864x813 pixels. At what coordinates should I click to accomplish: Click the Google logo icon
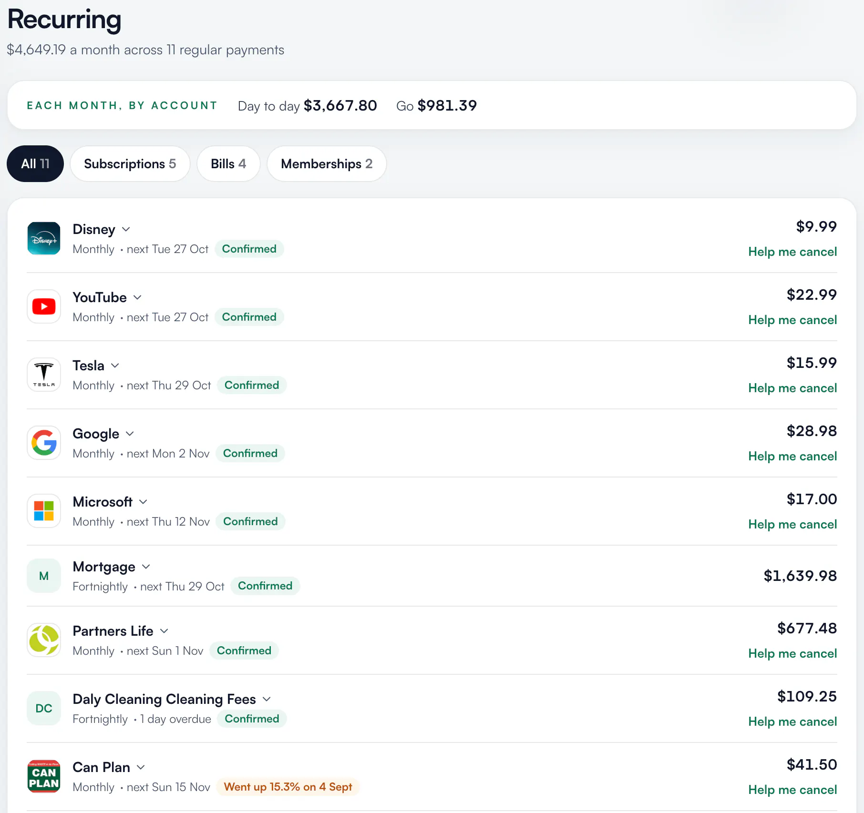tap(44, 443)
